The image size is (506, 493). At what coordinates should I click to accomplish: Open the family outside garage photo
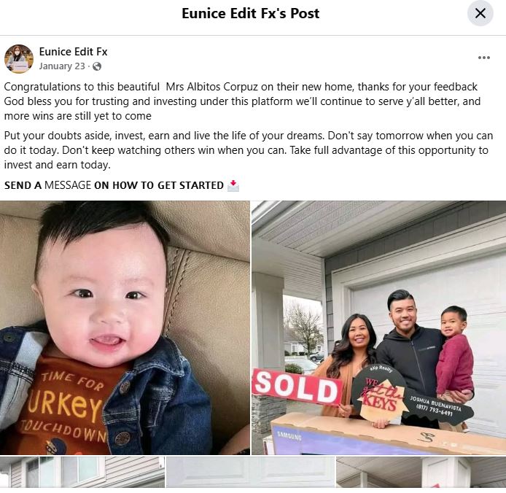[x=378, y=327]
